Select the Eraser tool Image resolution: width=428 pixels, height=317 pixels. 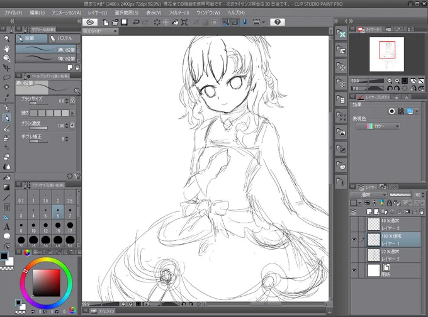click(x=6, y=157)
